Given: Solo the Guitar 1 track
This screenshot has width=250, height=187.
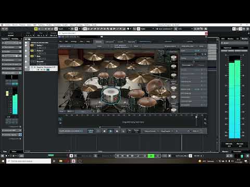Looking at the screenshot, I should tap(35, 45).
